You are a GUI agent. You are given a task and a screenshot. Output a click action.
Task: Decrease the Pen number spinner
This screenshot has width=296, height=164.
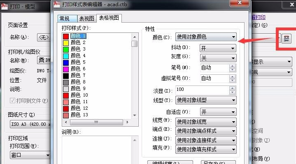tap(232, 70)
